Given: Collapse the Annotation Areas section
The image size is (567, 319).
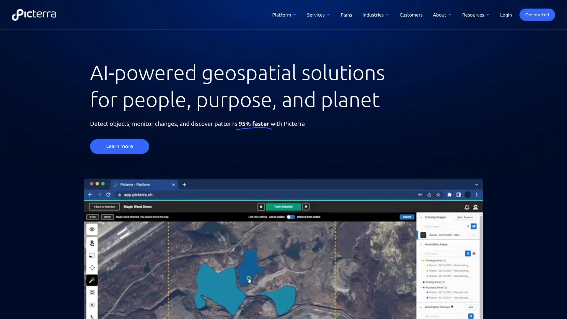Looking at the screenshot, I should 421,245.
